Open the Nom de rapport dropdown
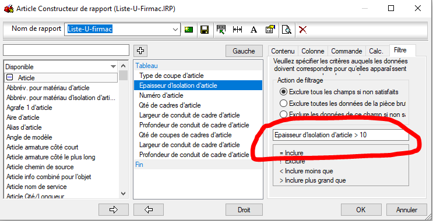This screenshot has height=221, width=433. point(175,29)
